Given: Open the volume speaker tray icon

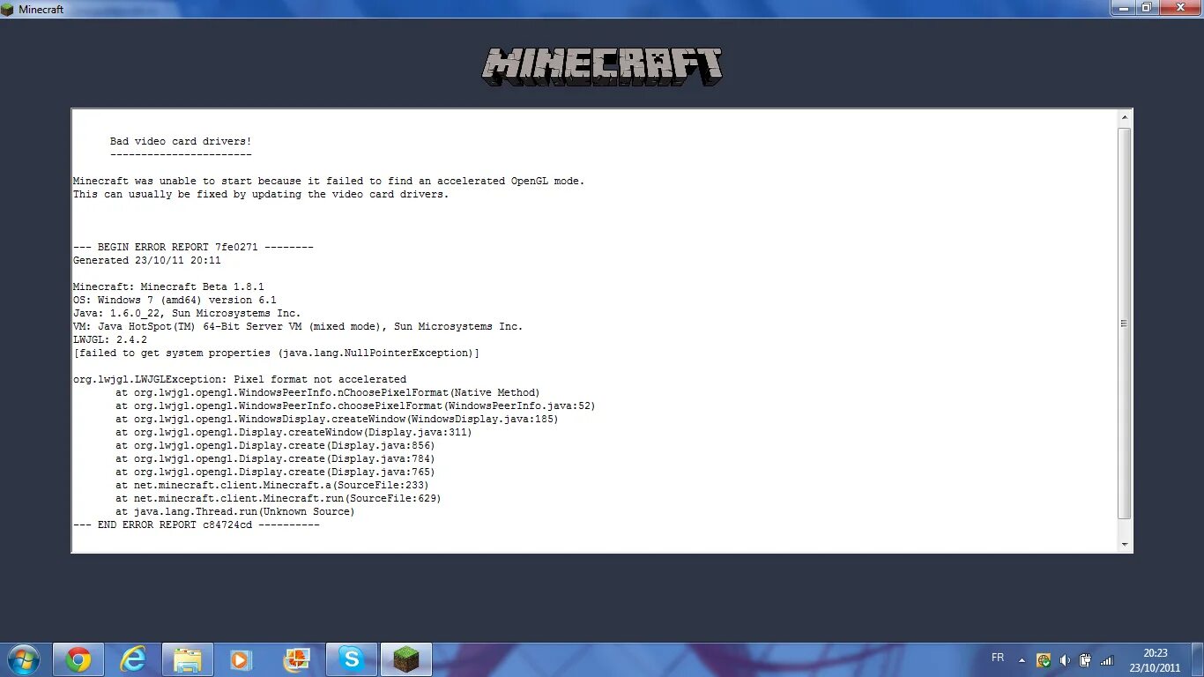Looking at the screenshot, I should click(1065, 660).
